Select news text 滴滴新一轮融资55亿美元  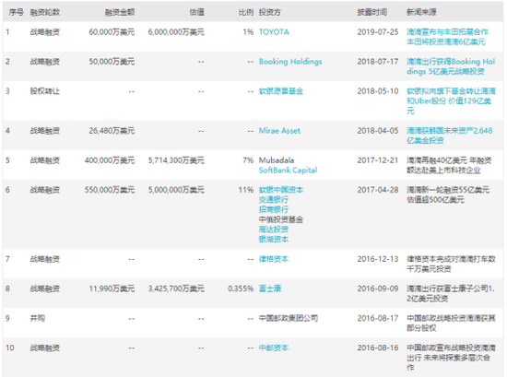tap(448, 194)
